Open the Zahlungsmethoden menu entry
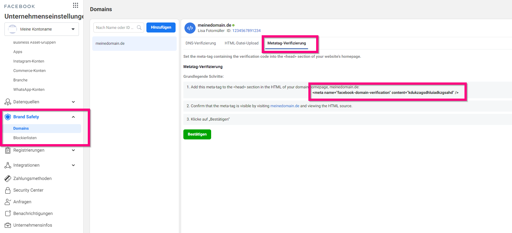This screenshot has width=512, height=233. pyautogui.click(x=33, y=179)
